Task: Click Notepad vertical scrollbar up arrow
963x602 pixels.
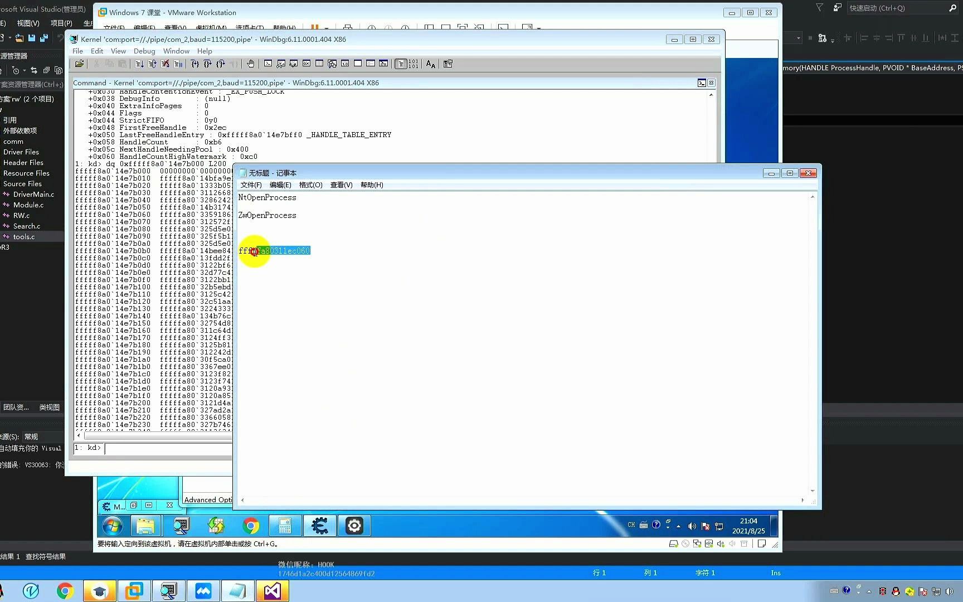Action: pos(813,197)
